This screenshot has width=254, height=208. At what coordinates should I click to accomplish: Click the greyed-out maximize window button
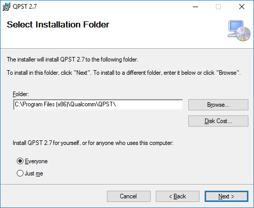click(218, 7)
